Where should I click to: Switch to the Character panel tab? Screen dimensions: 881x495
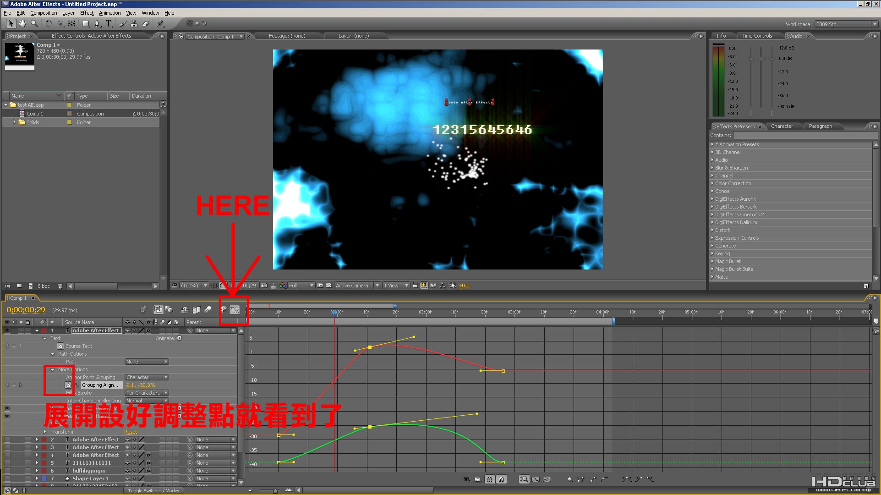[x=782, y=126]
